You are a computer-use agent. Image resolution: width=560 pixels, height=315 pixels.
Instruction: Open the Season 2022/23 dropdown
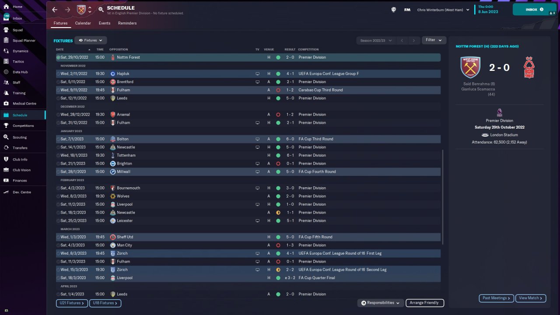pos(376,41)
